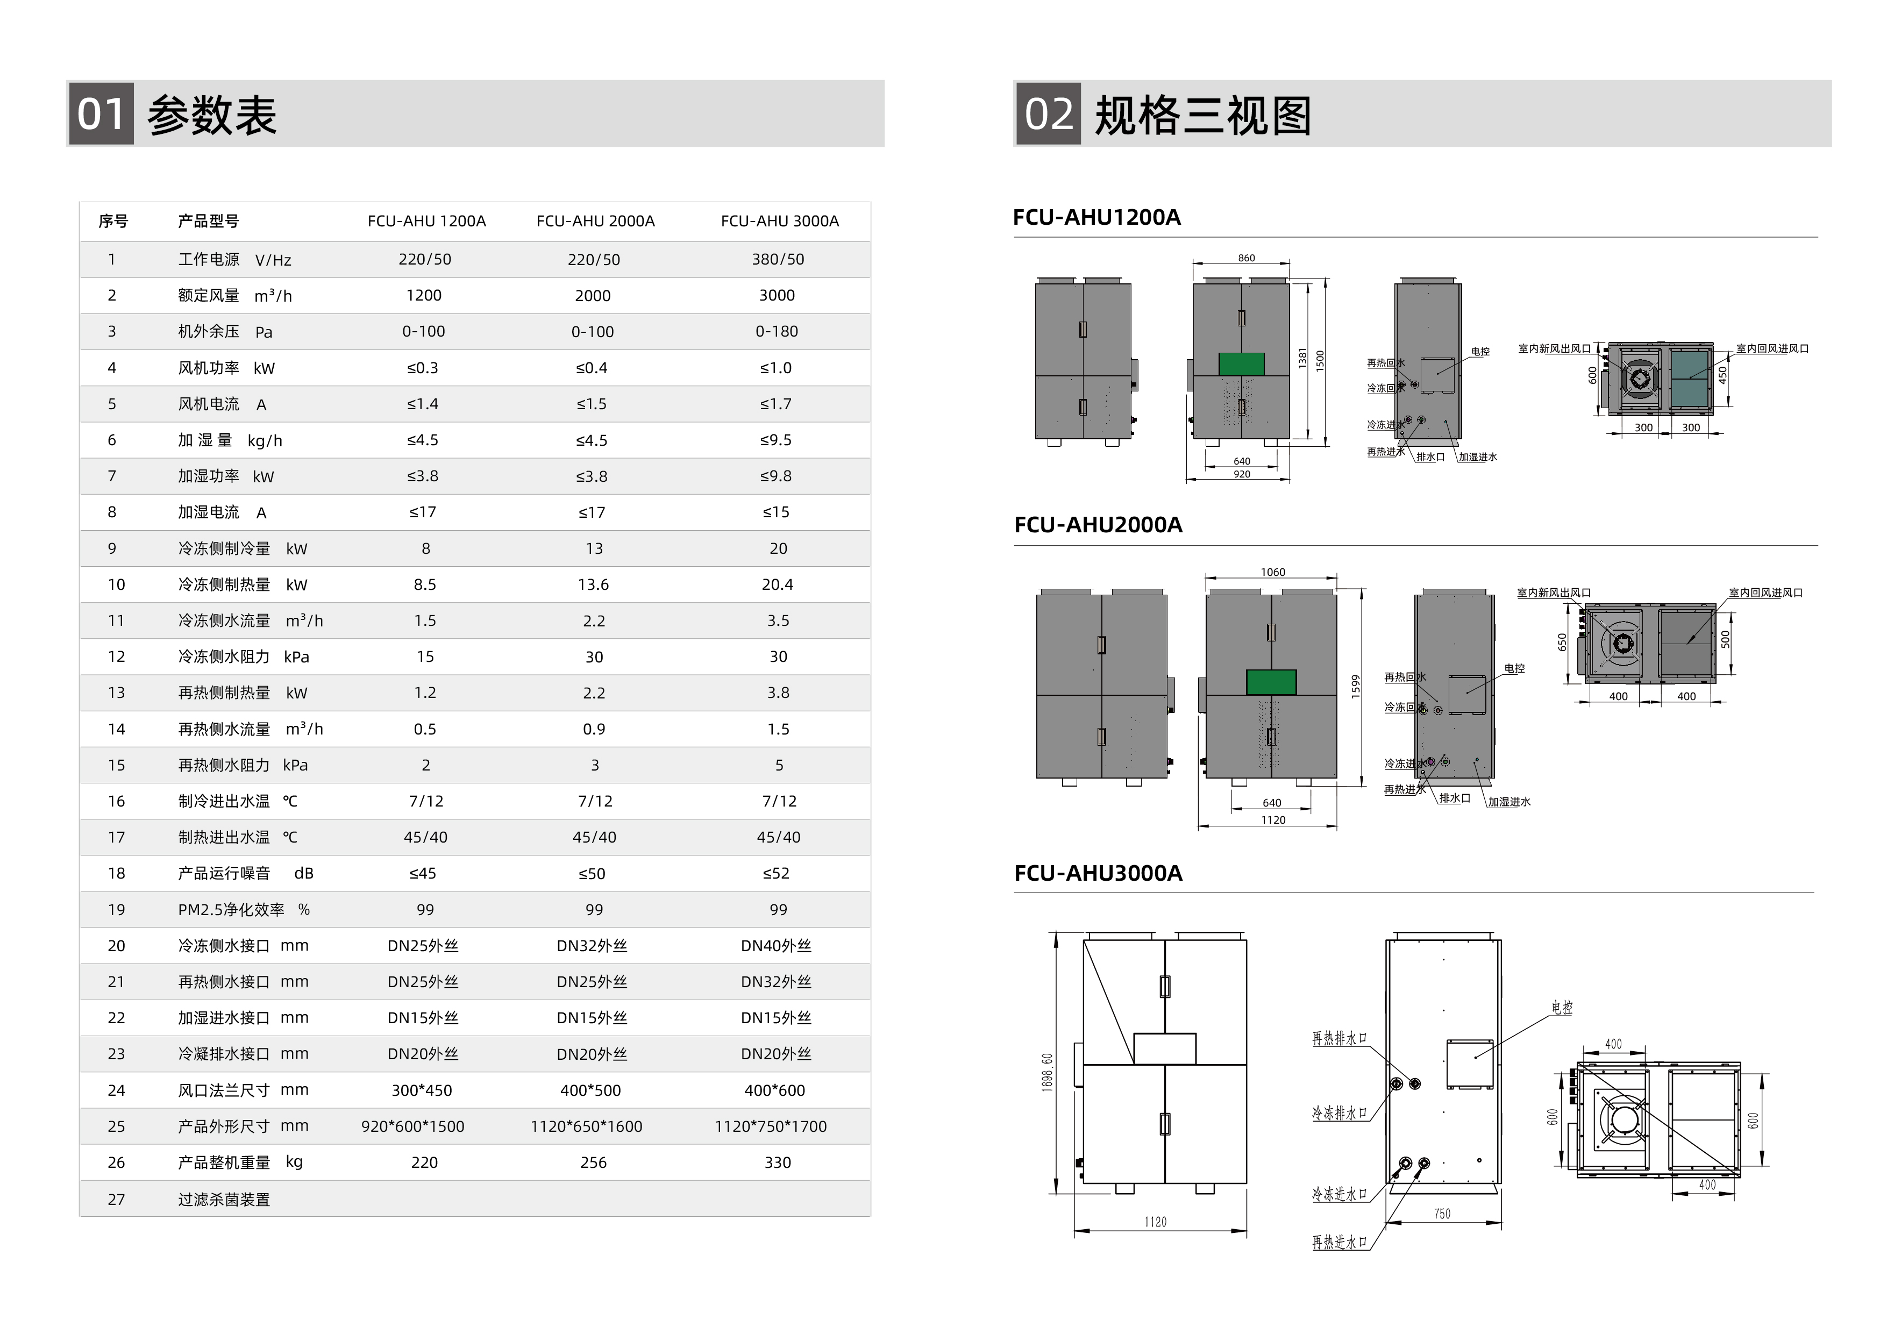Click the ≤15 humidification current value
Viewport: 1887px width, 1334px height.
(776, 512)
